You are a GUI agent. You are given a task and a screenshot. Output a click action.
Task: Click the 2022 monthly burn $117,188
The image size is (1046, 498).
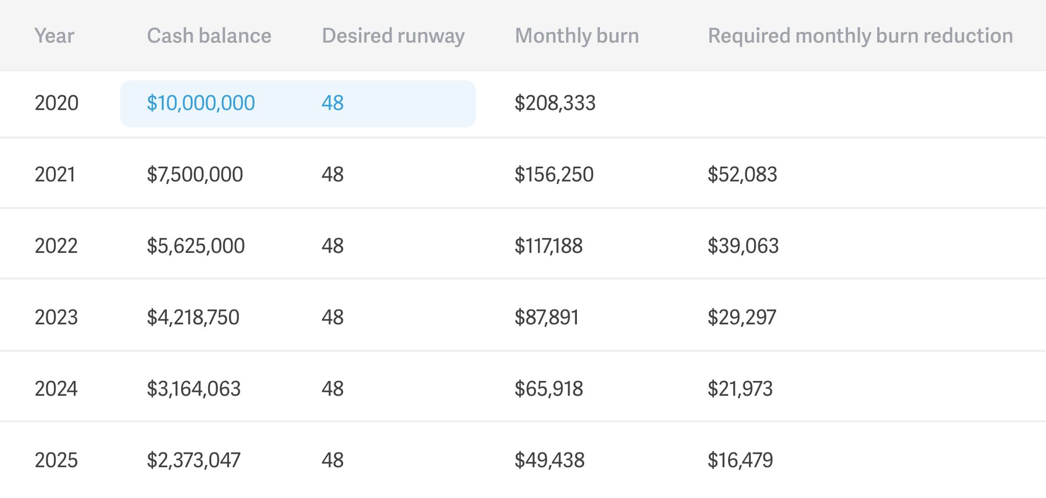coord(548,246)
